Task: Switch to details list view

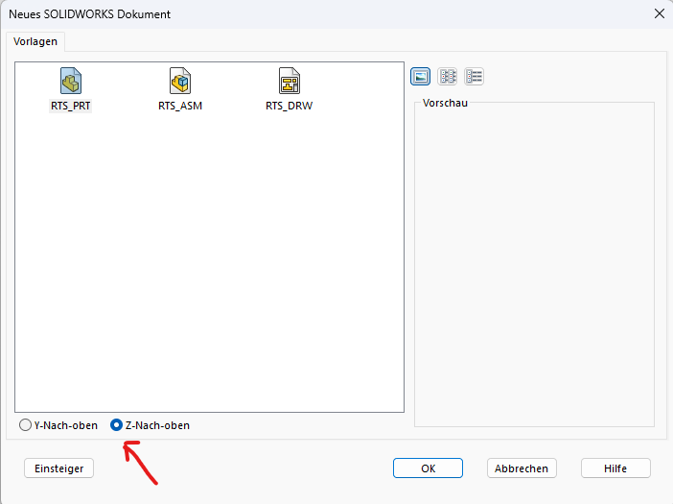Action: 475,77
